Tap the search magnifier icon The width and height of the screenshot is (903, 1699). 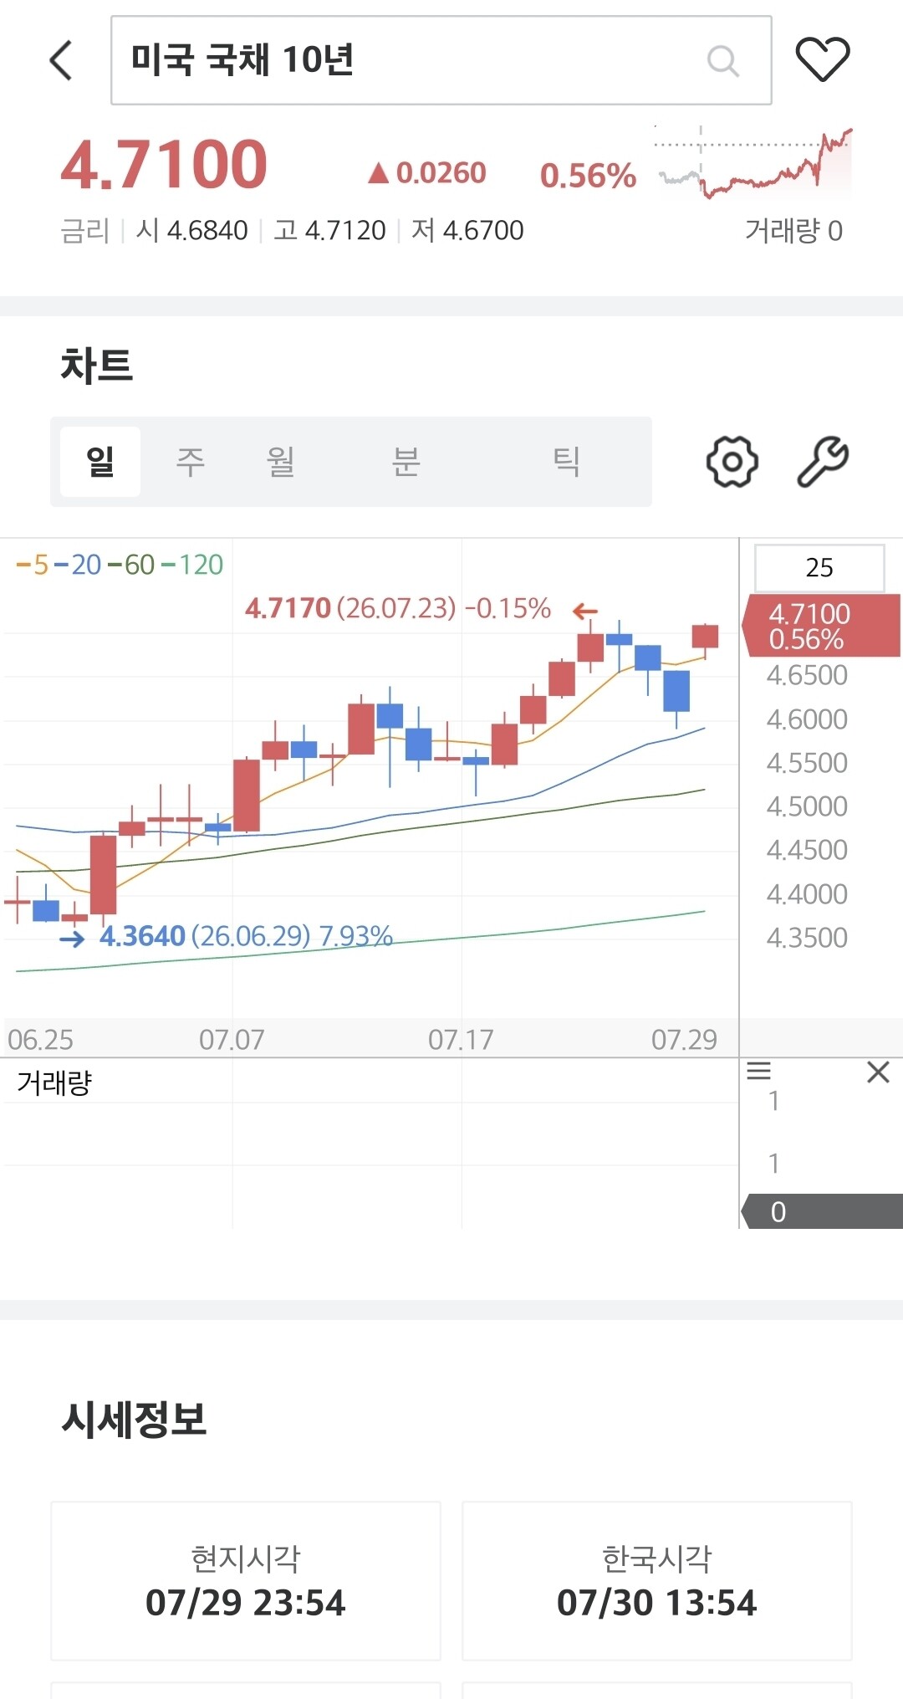(x=722, y=61)
